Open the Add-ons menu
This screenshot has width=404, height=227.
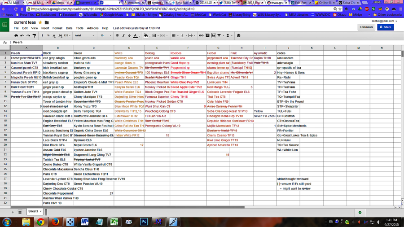pos(92,28)
